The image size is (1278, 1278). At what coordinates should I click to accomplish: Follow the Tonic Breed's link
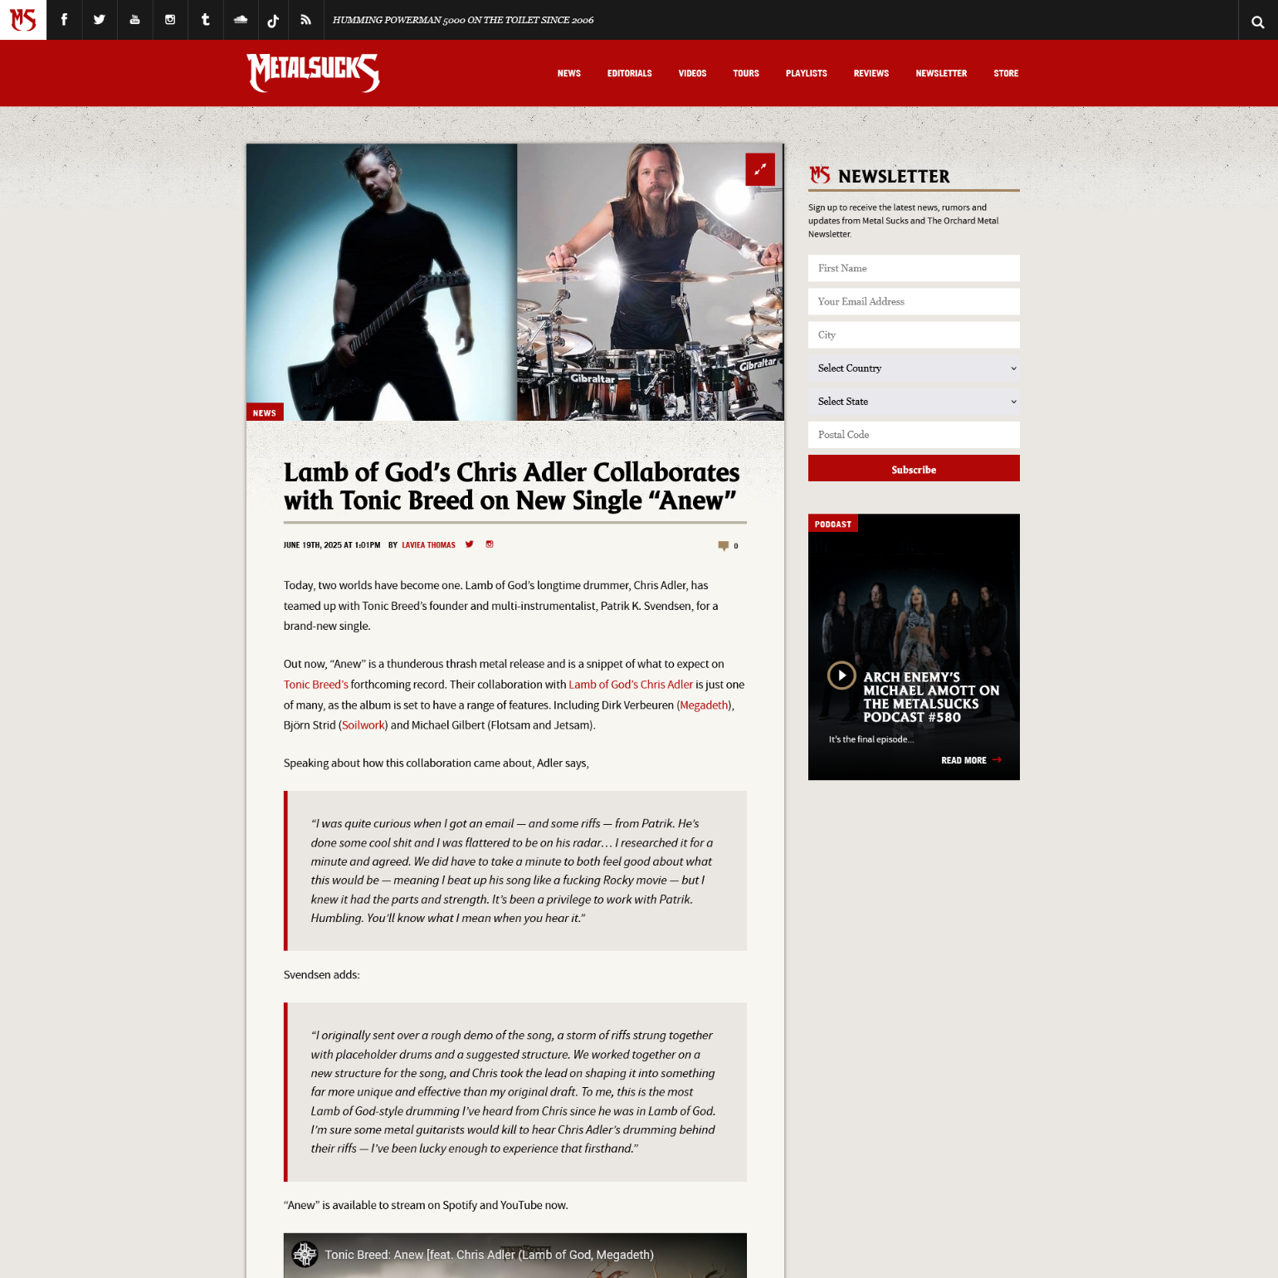tap(316, 685)
